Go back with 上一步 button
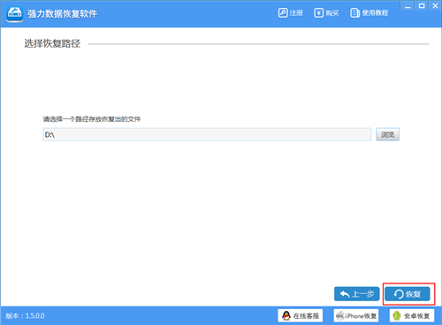This screenshot has width=442, height=325. 357,294
